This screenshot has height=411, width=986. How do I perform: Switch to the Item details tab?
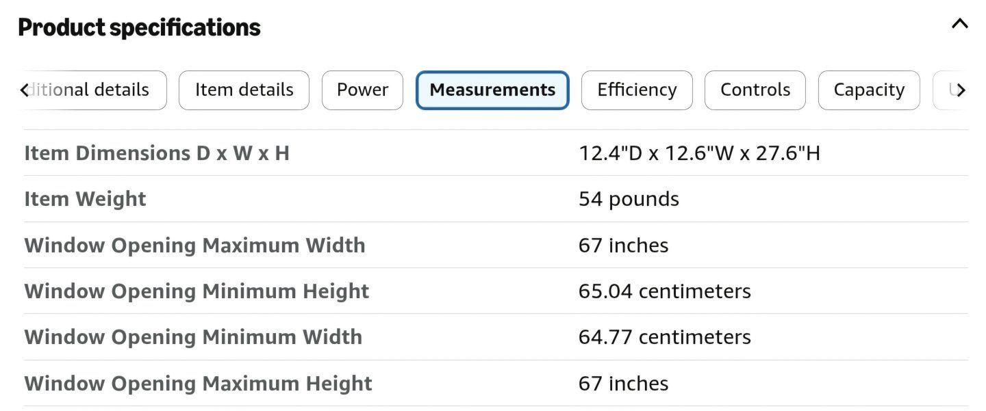click(x=244, y=90)
